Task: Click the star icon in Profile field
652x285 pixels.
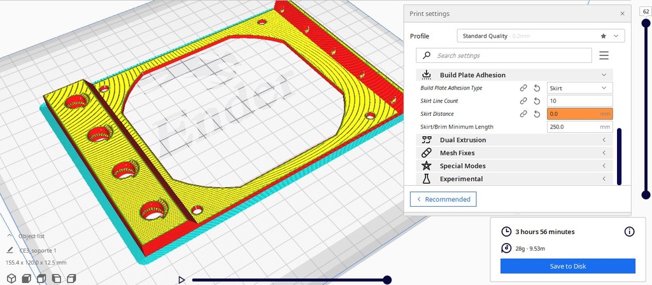Action: tap(604, 36)
